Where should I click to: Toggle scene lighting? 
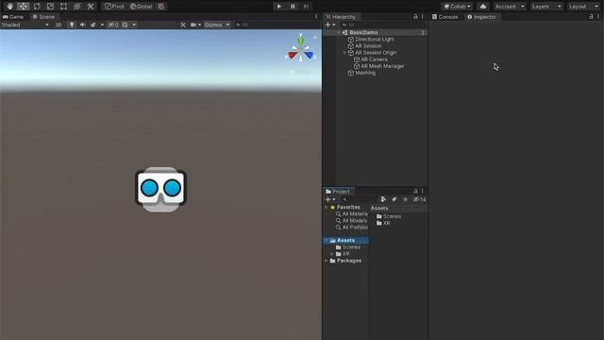pyautogui.click(x=72, y=25)
